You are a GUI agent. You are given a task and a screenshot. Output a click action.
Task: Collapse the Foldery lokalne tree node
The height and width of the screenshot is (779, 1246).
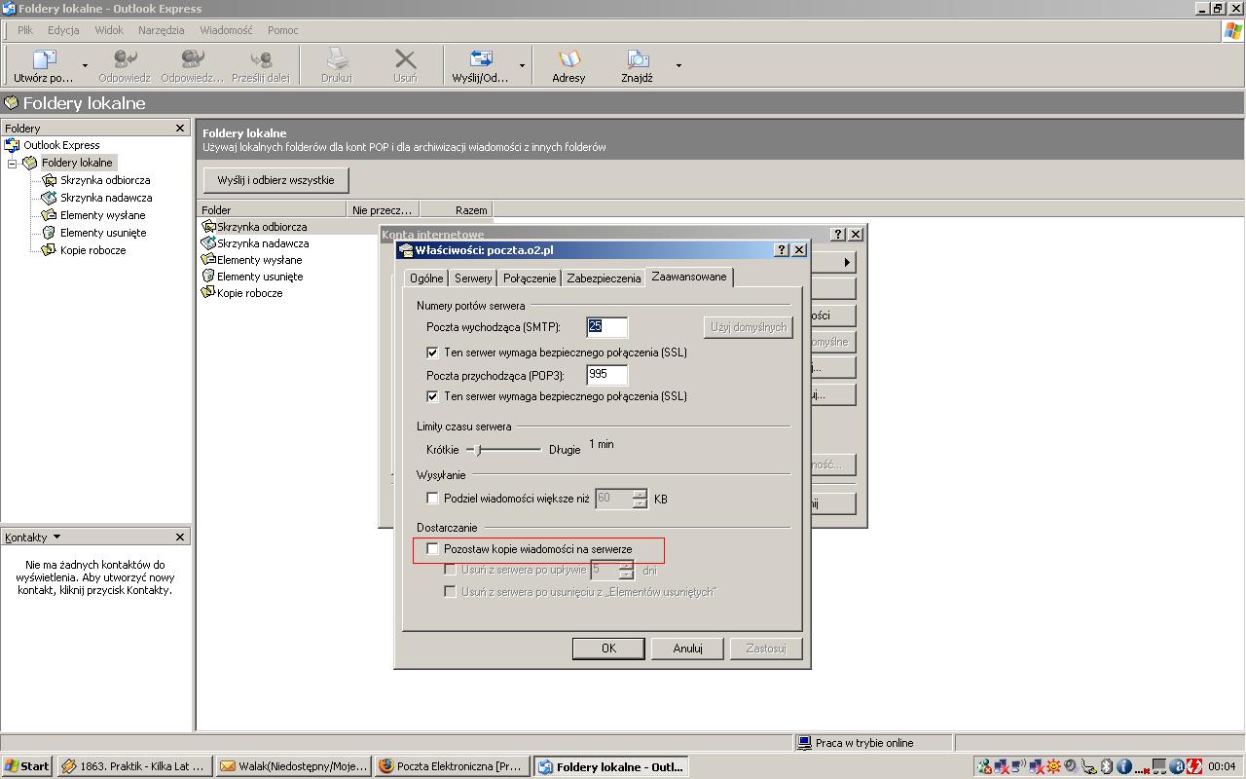(13, 164)
